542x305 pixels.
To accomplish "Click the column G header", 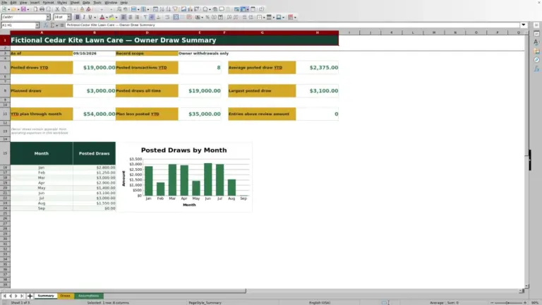I will tap(262, 32).
